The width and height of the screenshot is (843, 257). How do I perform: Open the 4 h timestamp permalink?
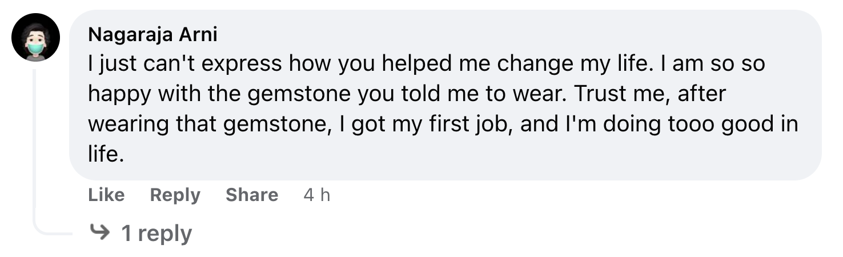tap(317, 195)
